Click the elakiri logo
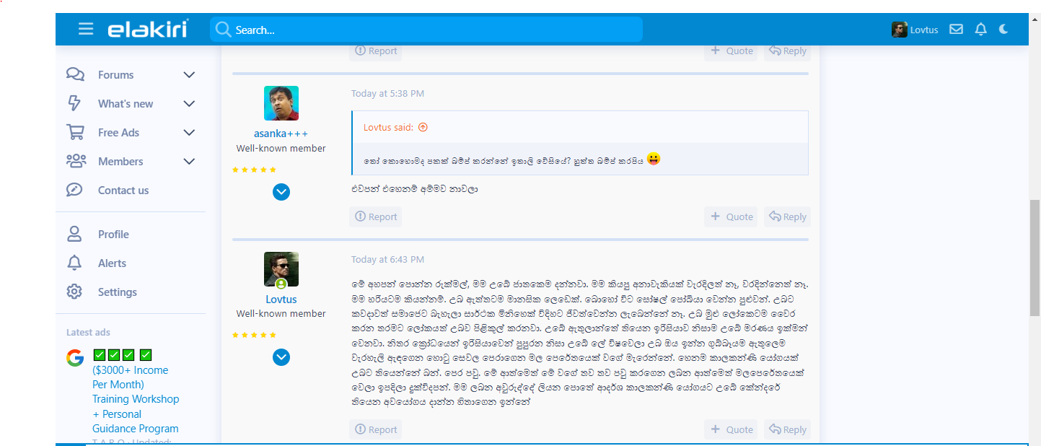The image size is (1041, 446). click(148, 29)
